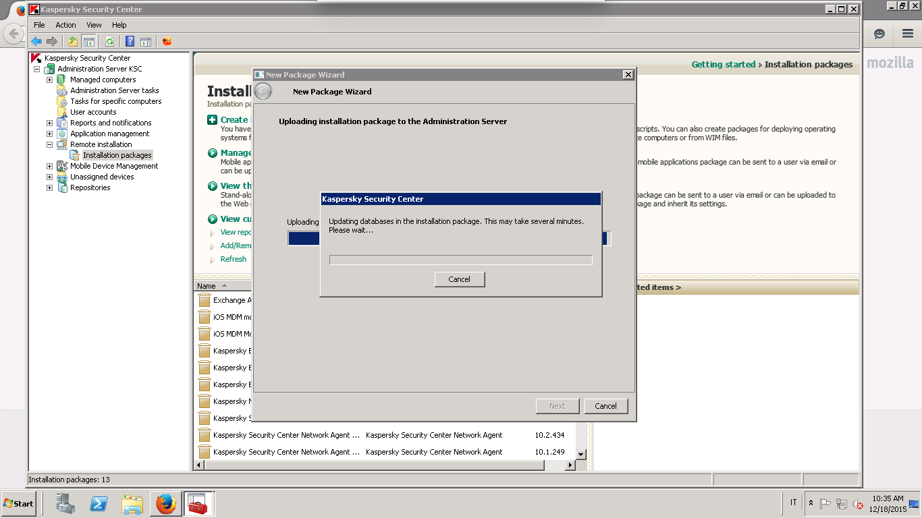This screenshot has width=922, height=518.
Task: Expand the Repositories node
Action: coord(49,188)
